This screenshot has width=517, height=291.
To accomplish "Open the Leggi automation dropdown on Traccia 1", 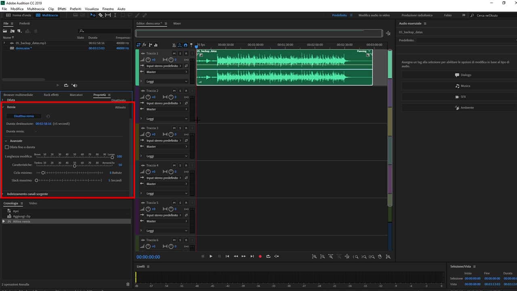I will [166, 82].
